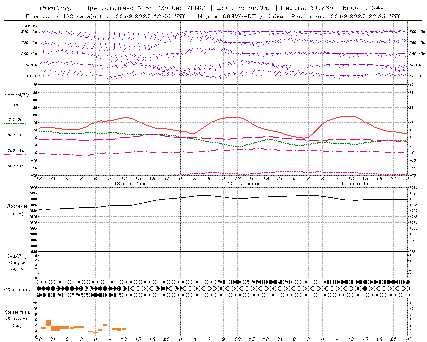Click the Модель COSMO-RU / 6.6км label
Image resolution: width=427 pixels, height=342 pixels.
tap(240, 16)
